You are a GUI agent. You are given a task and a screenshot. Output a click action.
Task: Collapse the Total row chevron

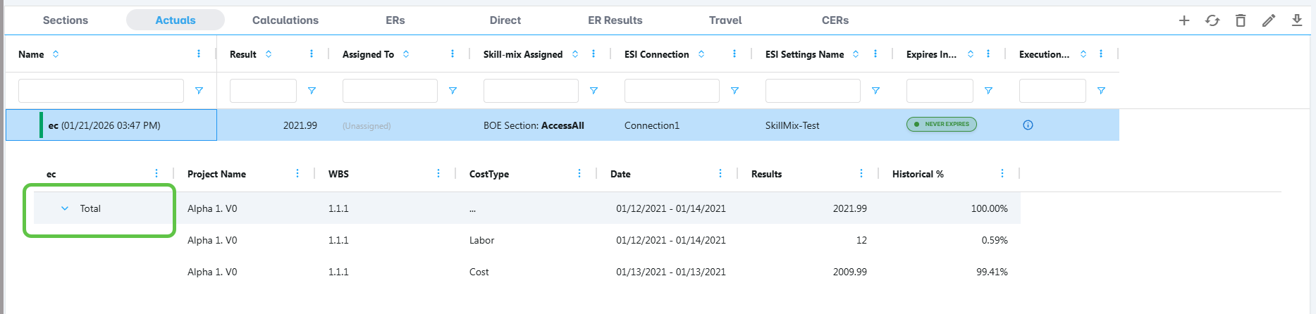[65, 208]
